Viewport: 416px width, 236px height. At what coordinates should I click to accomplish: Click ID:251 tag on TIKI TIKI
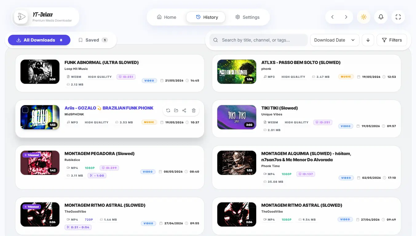323,122
